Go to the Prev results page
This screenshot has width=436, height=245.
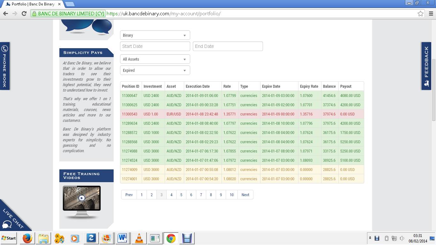pyautogui.click(x=129, y=195)
